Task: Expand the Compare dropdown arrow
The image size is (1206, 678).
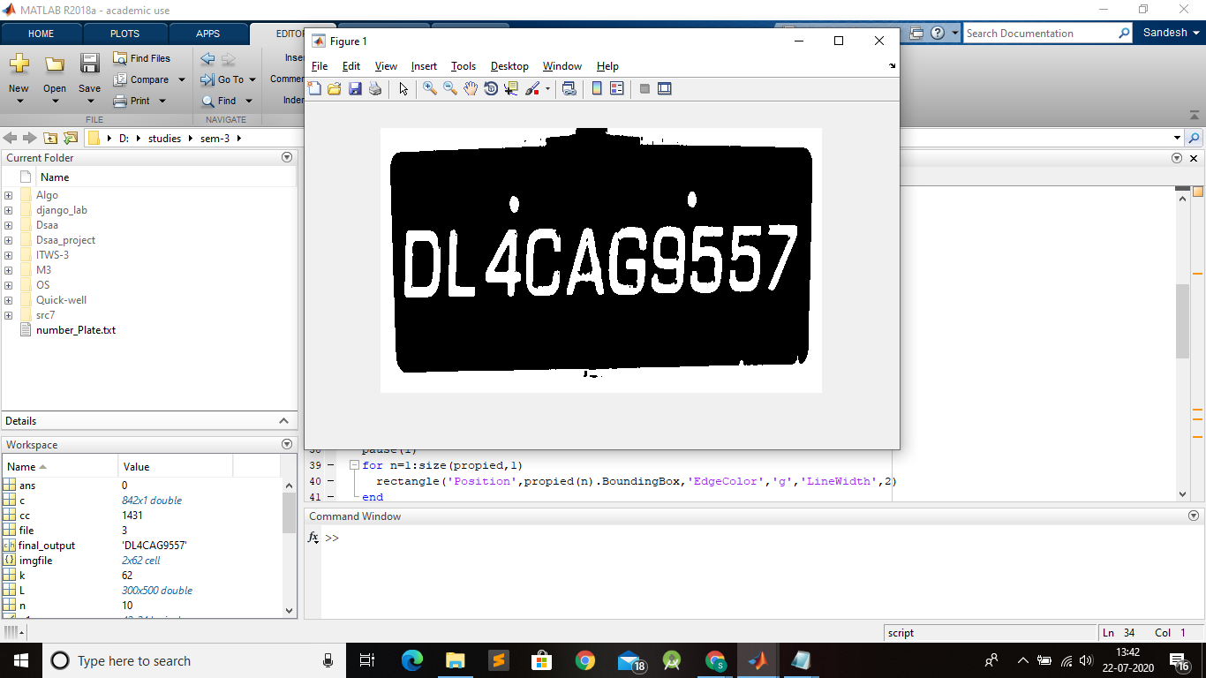Action: pyautogui.click(x=182, y=79)
